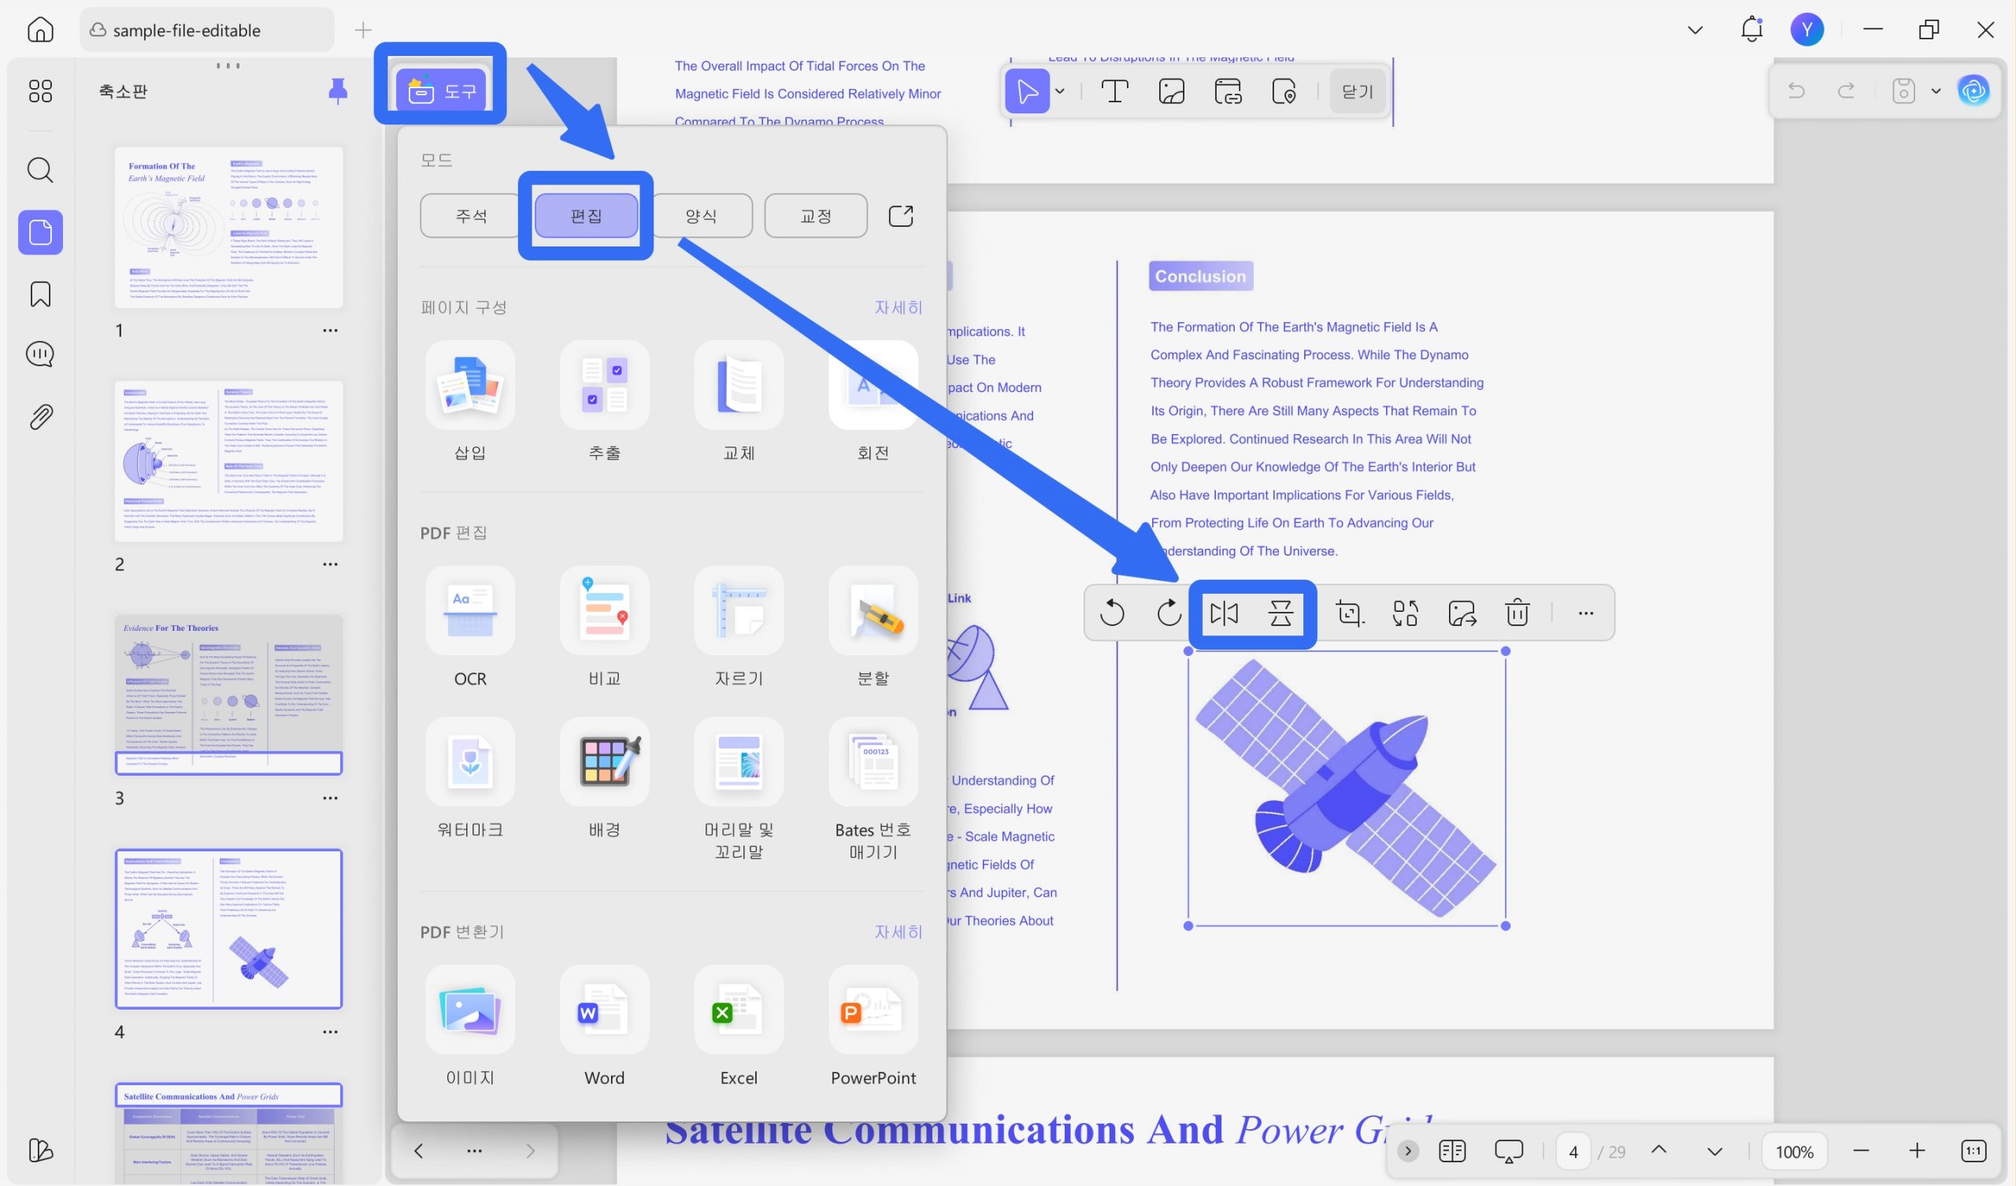Select the 삽입 insert pages tool

pyautogui.click(x=470, y=402)
